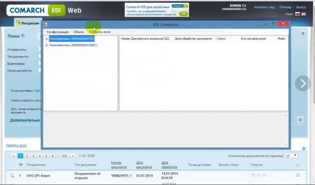Click the round next-slide arrow on the right

coord(303,83)
